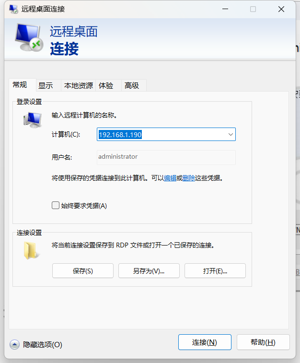Select the 常规 tab
Image resolution: width=300 pixels, height=363 pixels.
pos(20,85)
